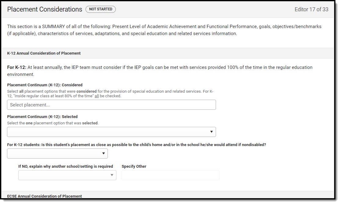Click the "If NO, explain why" field label

66,166
